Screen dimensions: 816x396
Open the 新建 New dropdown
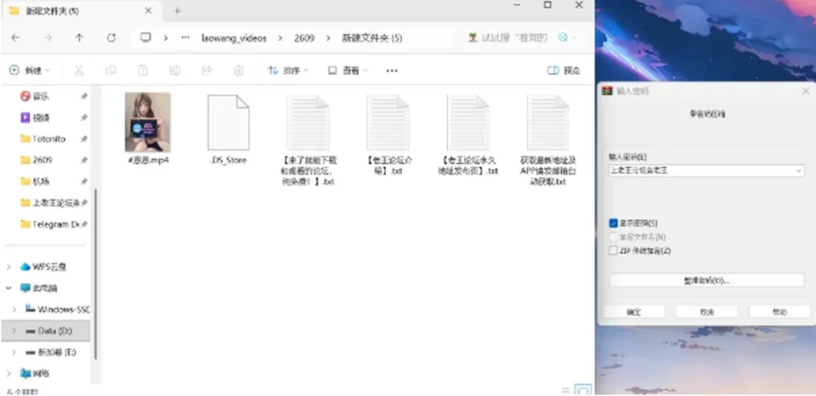point(31,71)
